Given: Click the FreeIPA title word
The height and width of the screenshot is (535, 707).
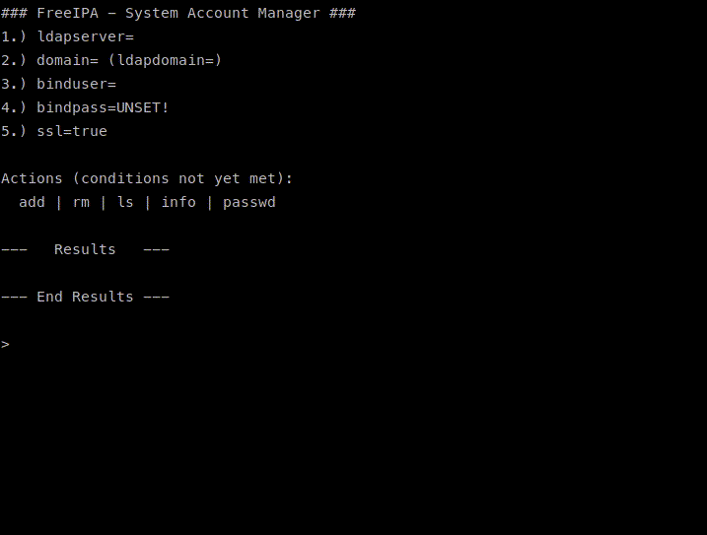Looking at the screenshot, I should pos(68,13).
